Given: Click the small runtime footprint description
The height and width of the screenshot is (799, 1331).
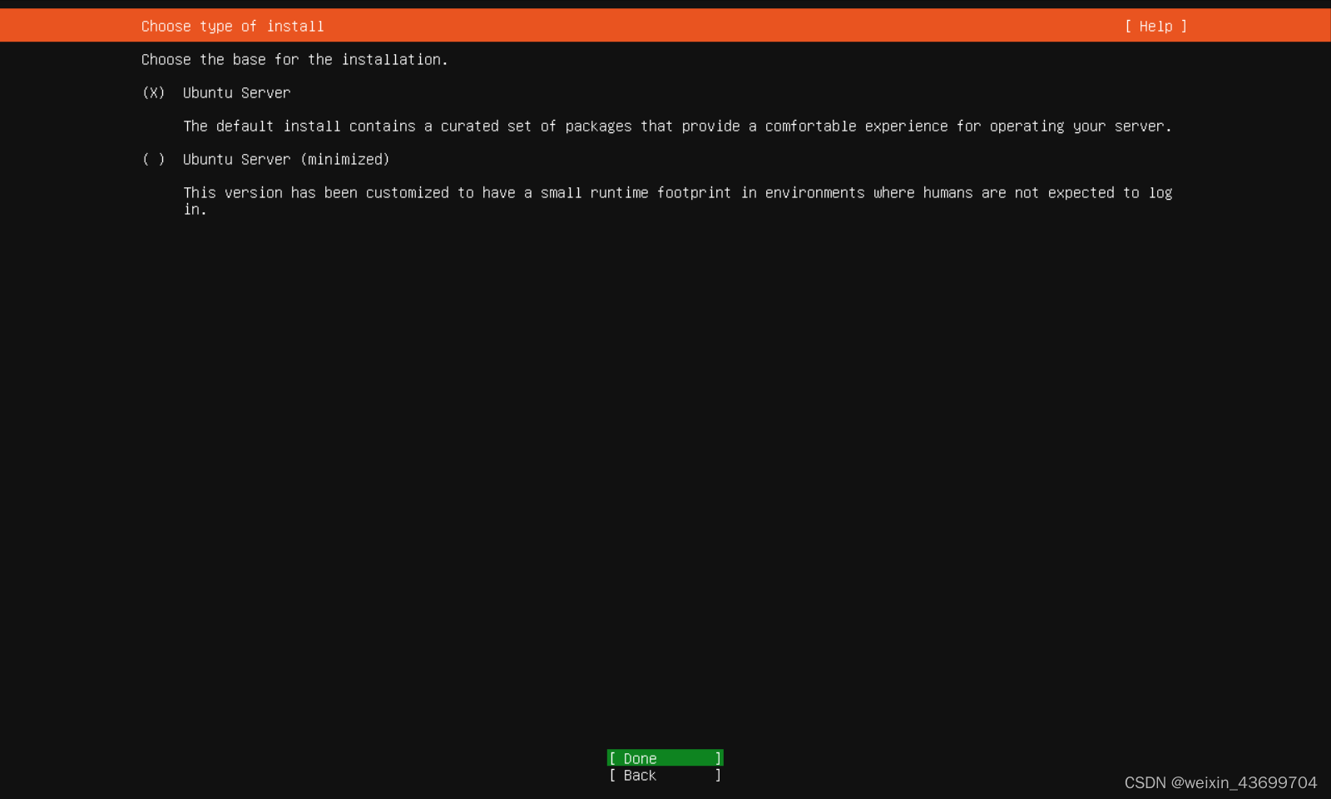Looking at the screenshot, I should (677, 201).
